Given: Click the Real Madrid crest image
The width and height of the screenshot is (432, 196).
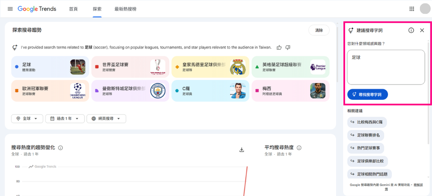Looking at the screenshot, I should pos(238,67).
